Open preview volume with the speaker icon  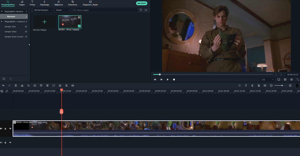coord(291,79)
